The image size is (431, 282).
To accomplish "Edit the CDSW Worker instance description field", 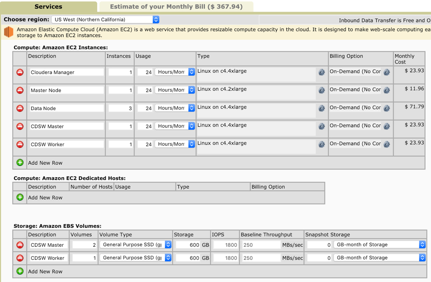I will pos(67,144).
